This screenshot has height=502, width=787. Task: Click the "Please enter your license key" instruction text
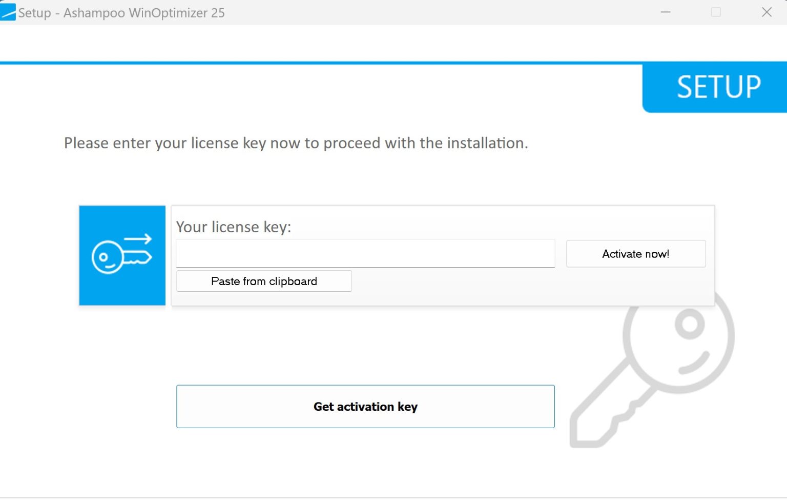point(296,143)
